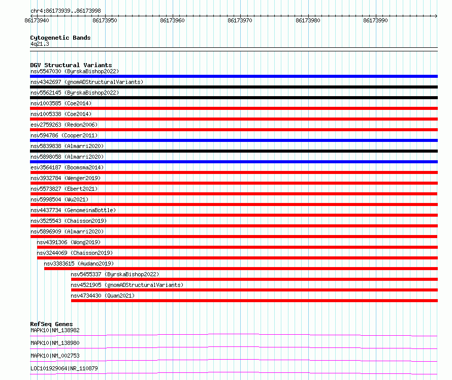Open variant nsv4734430 (Quan2021) label

click(103, 296)
